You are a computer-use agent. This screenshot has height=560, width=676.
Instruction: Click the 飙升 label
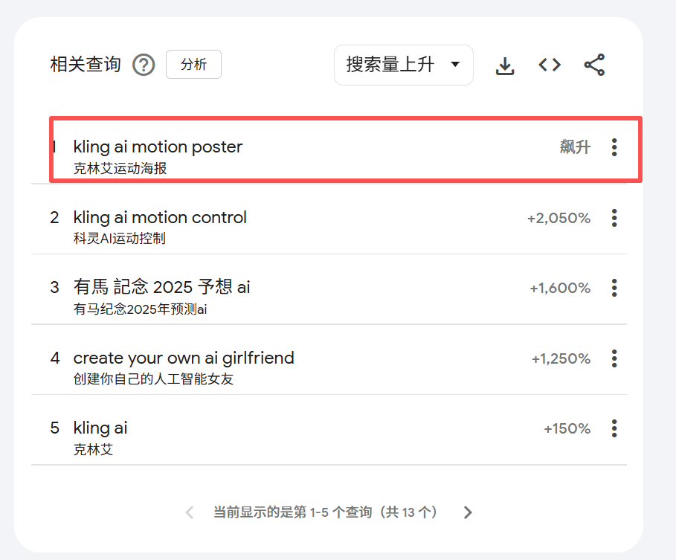(575, 147)
